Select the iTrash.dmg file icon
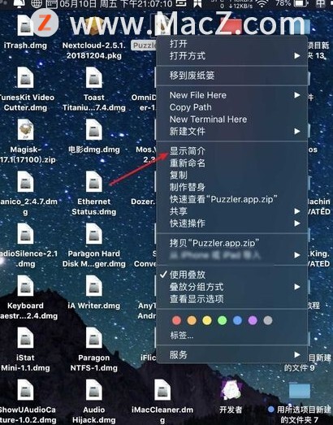 25,25
